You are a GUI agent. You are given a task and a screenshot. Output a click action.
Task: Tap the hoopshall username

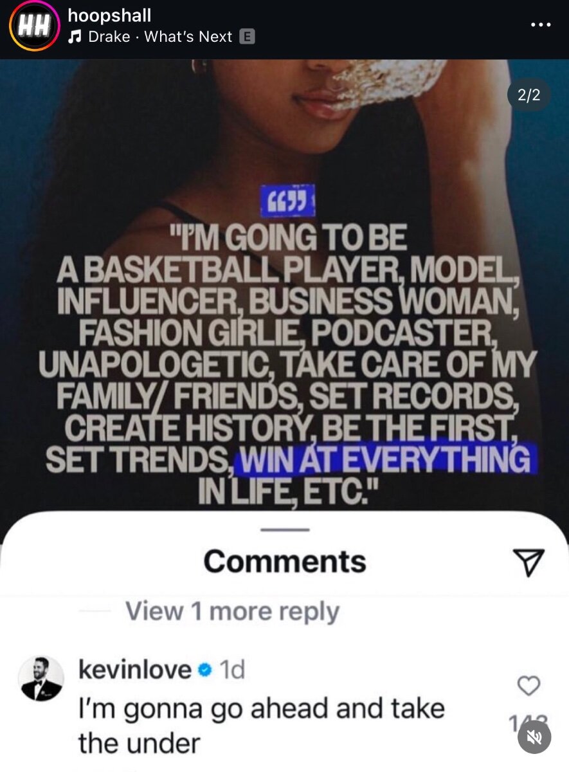109,15
